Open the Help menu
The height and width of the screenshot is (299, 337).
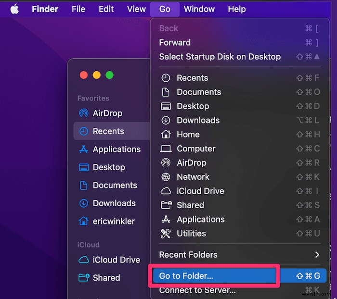(237, 9)
